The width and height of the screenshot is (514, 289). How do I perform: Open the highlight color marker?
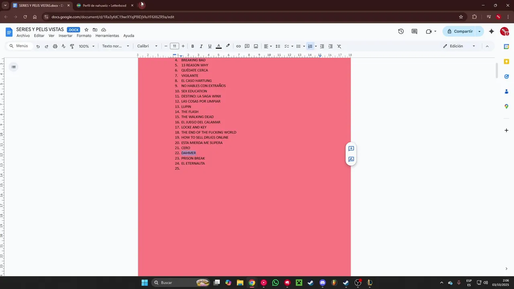pos(228,46)
